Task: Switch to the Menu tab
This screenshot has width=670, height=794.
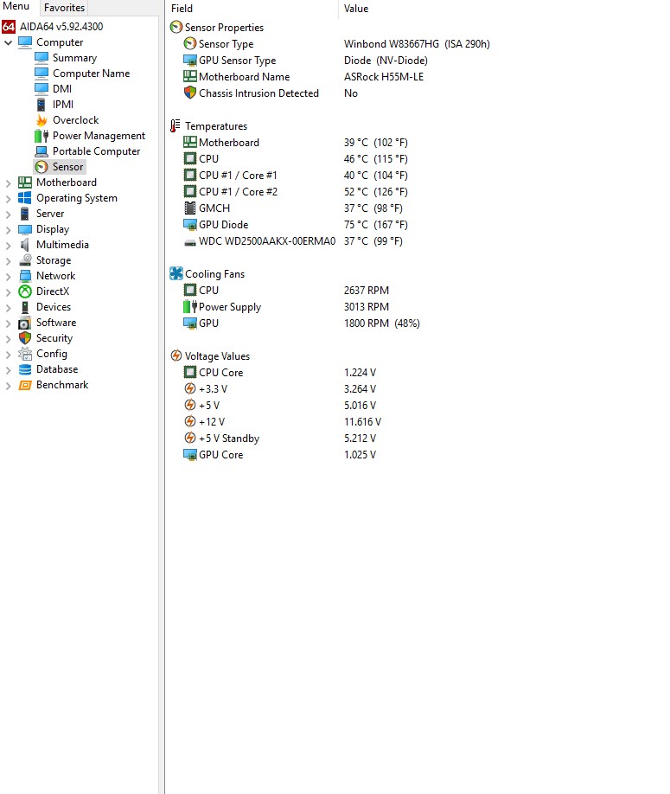Action: click(16, 7)
